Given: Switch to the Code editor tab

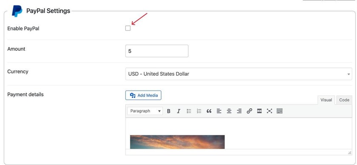Looking at the screenshot, I should tap(344, 100).
